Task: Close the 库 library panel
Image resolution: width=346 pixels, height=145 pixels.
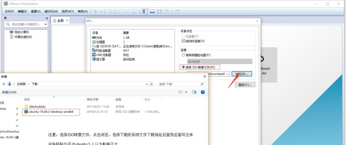Action: pos(47,18)
